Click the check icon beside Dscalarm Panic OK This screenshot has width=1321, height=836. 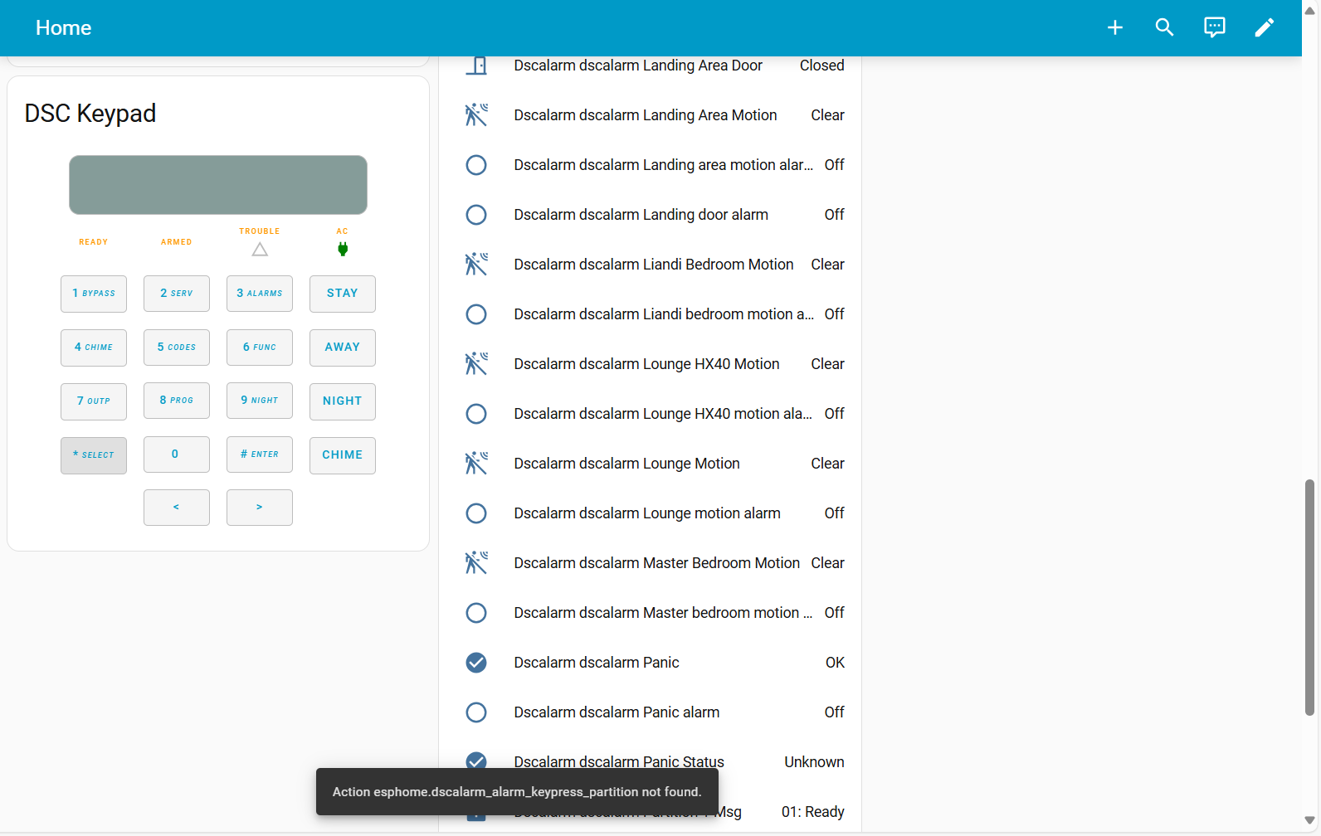click(x=476, y=663)
